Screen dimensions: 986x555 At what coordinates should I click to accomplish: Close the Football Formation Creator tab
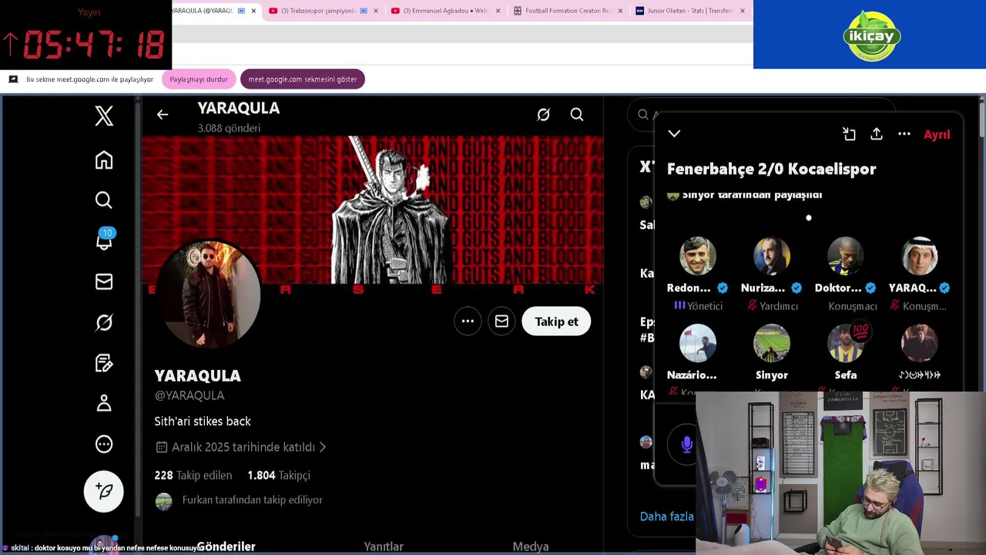pos(620,11)
